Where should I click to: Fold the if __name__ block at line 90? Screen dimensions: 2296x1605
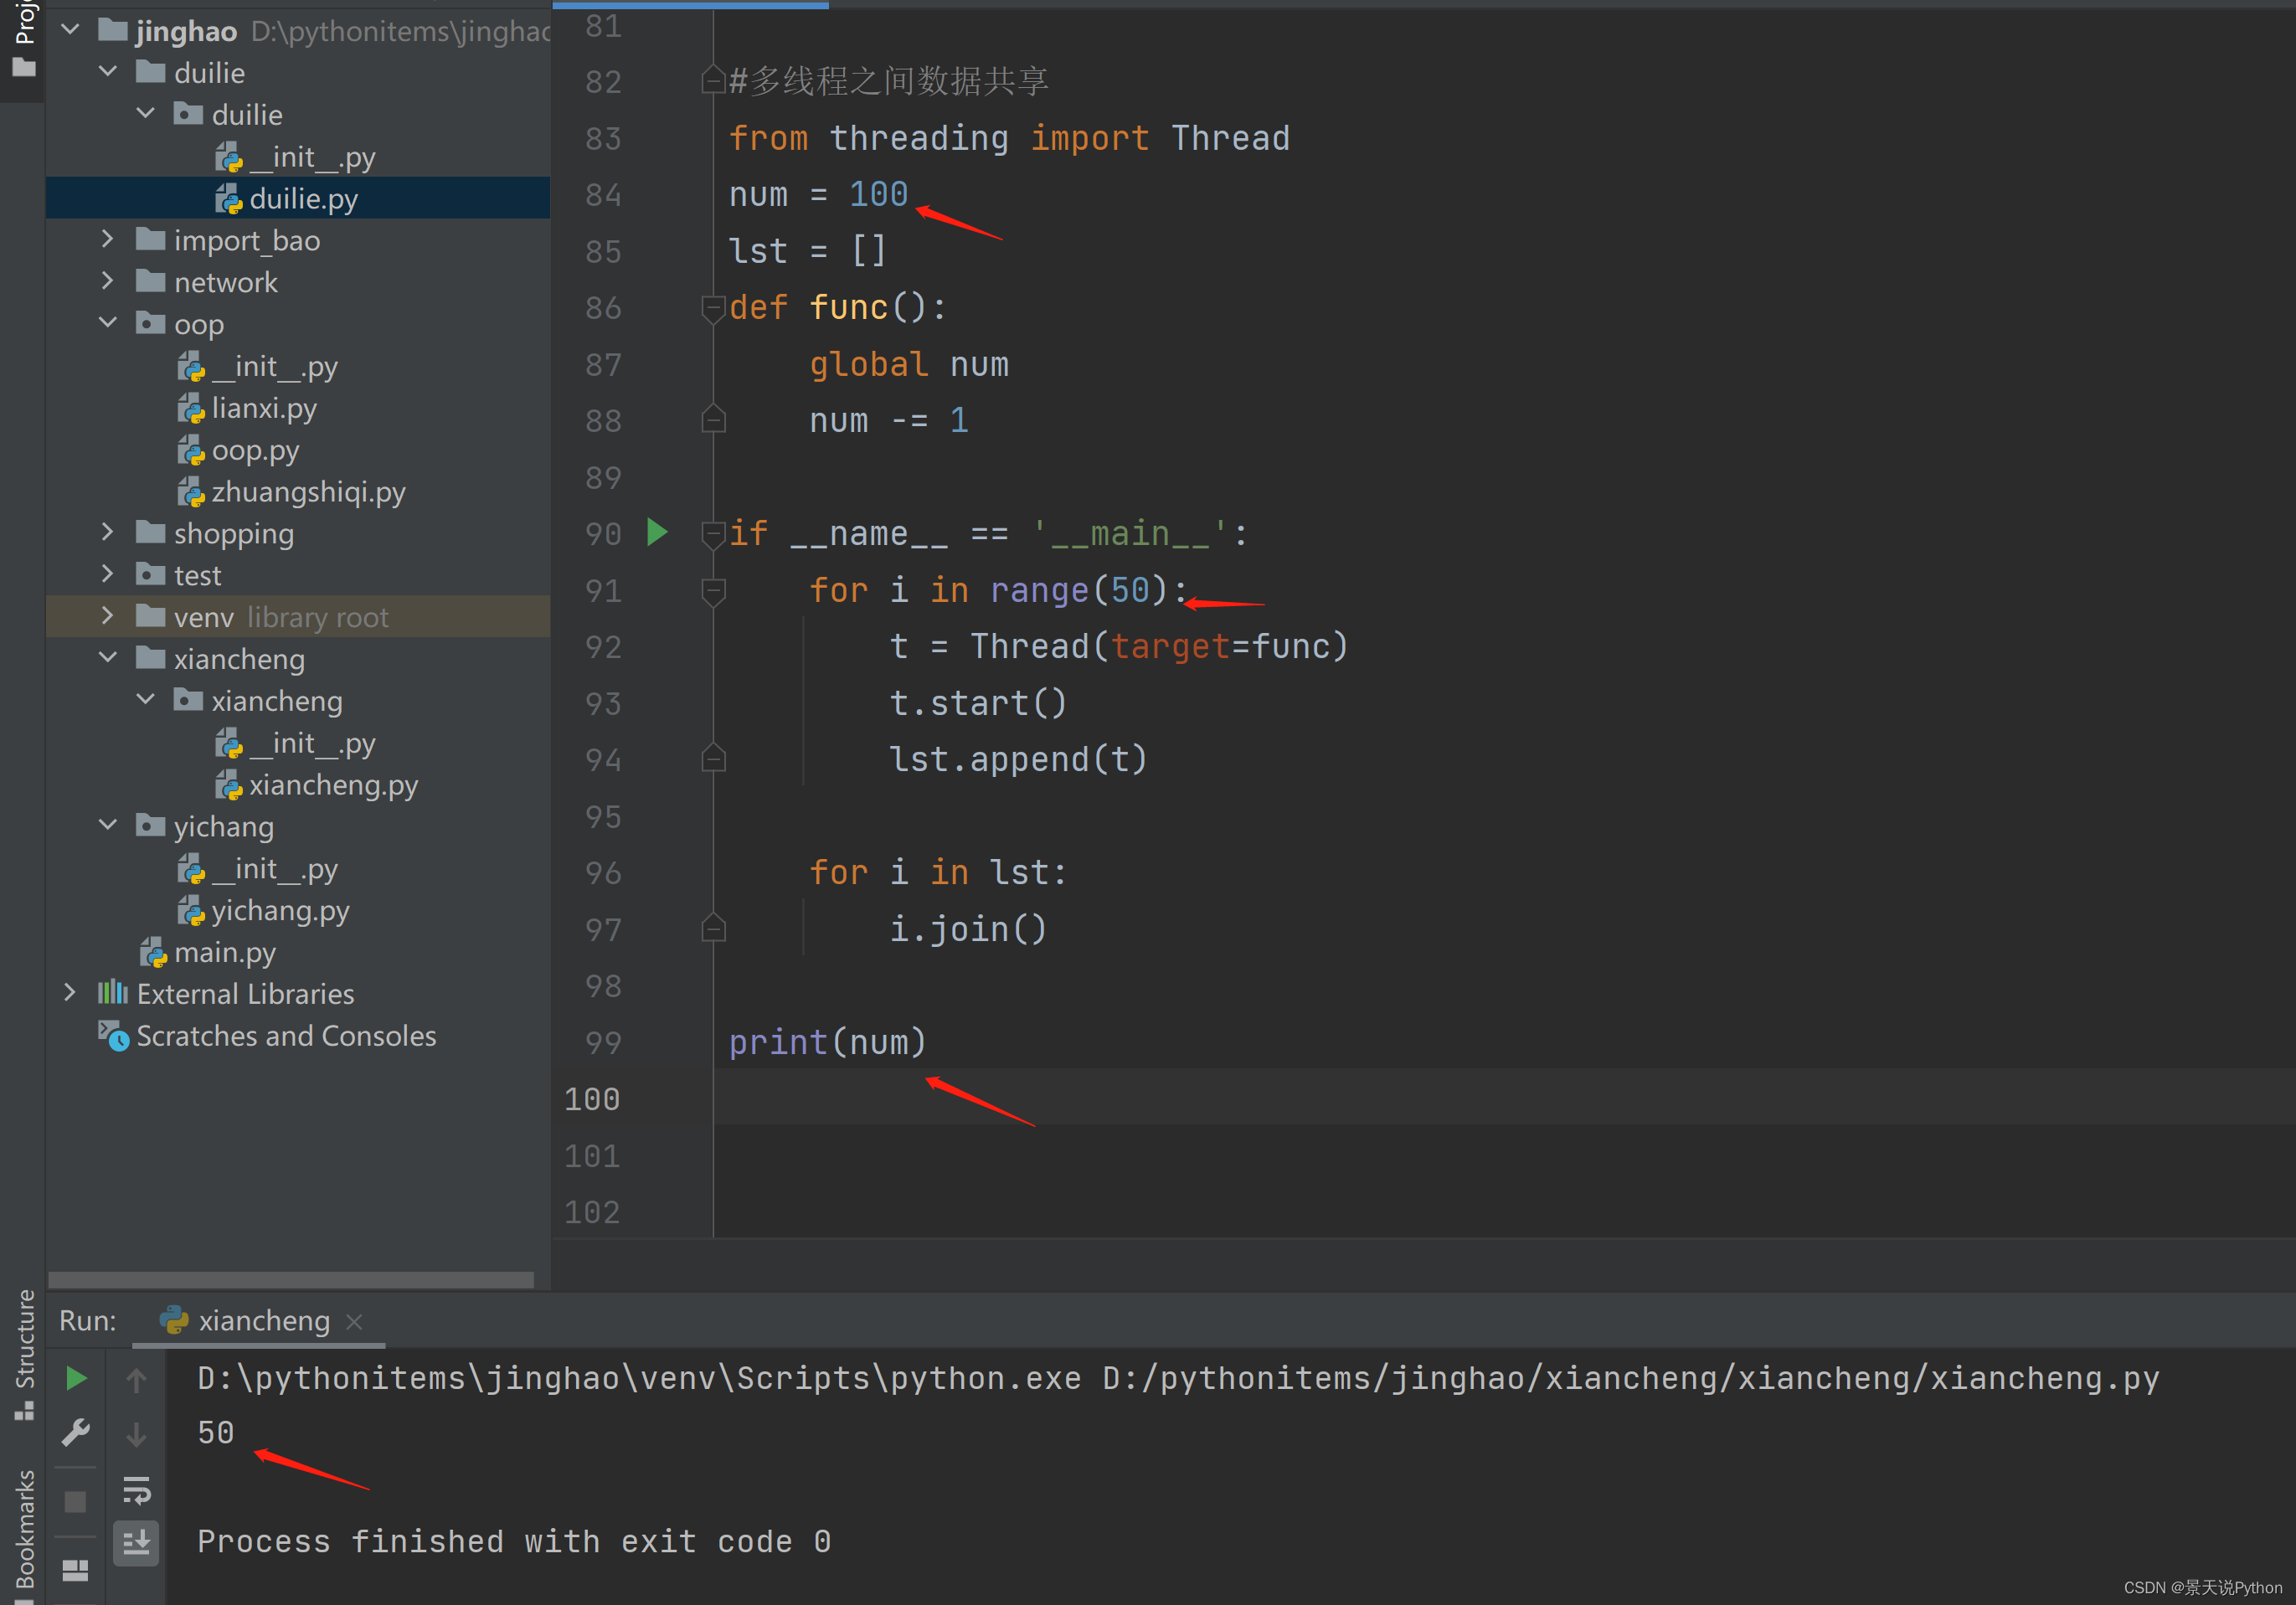(713, 534)
